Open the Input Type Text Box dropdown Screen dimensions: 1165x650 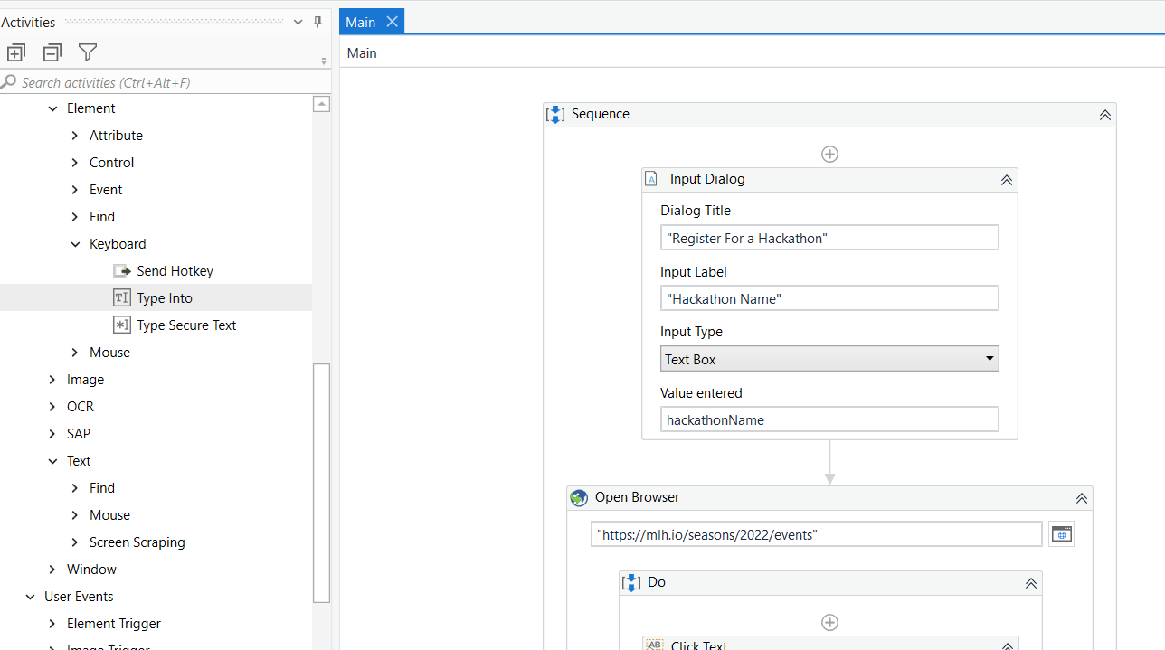(x=829, y=359)
